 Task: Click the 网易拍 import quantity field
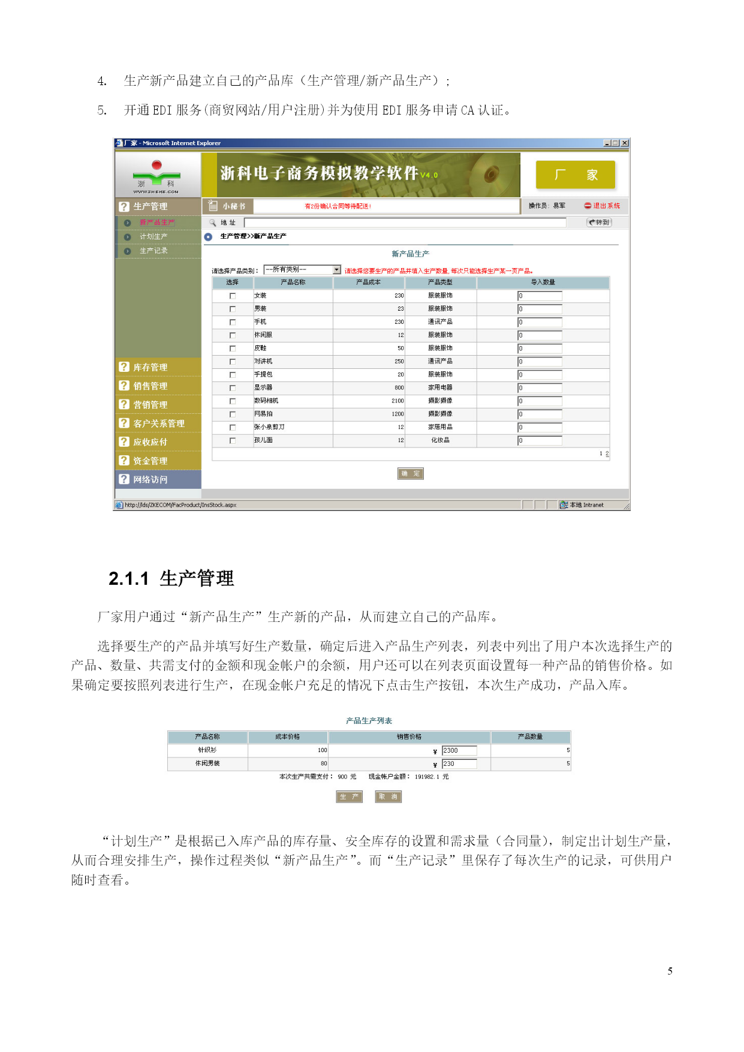540,414
